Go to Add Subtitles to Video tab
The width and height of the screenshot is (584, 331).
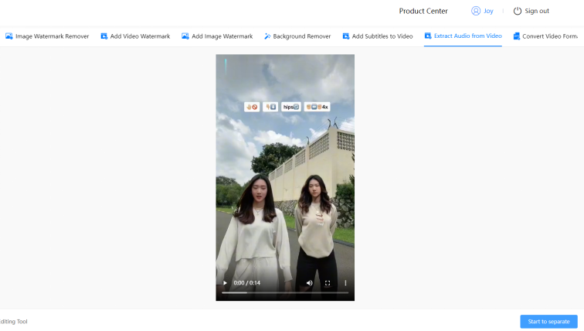(x=378, y=36)
